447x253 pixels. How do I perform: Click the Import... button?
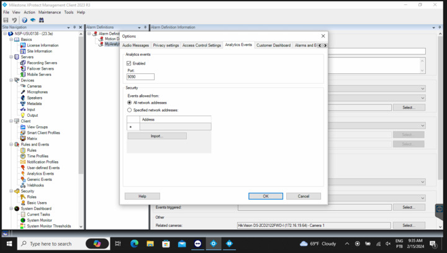[156, 136]
